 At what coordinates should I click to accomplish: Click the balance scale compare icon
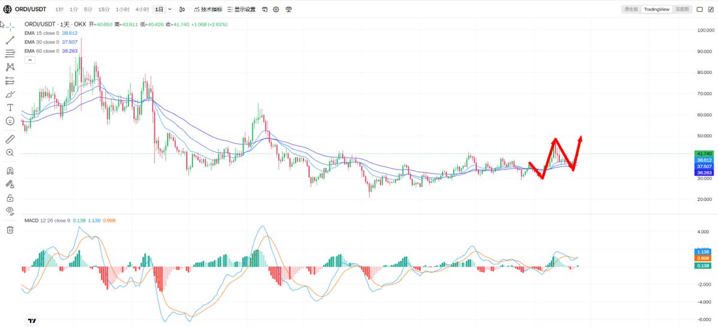(288, 10)
